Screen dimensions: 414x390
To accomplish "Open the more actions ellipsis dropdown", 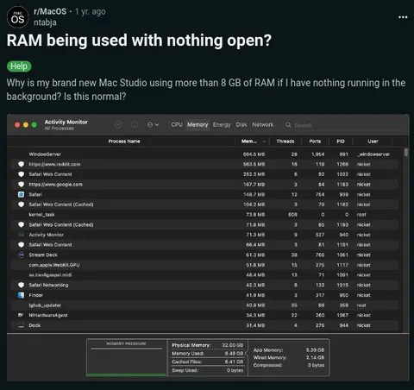I will coord(153,124).
